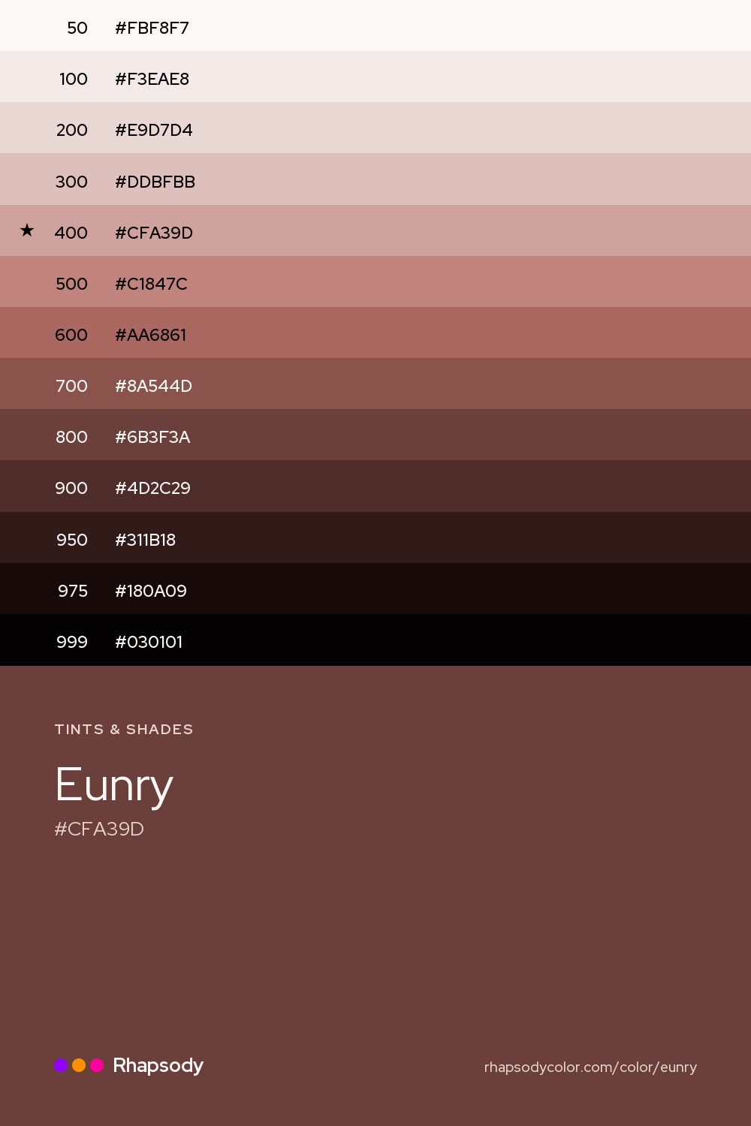
Task: Select the #FBF8F7 shade 50 swatch
Action: click(x=375, y=26)
